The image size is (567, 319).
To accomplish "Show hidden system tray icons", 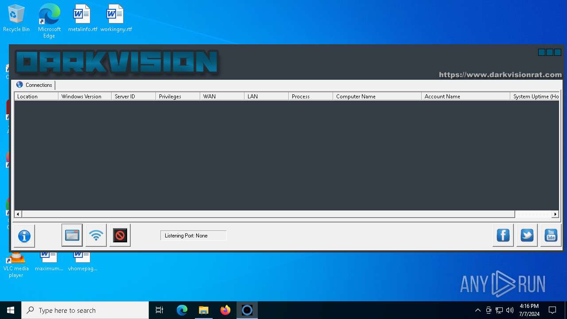I will pyautogui.click(x=478, y=310).
